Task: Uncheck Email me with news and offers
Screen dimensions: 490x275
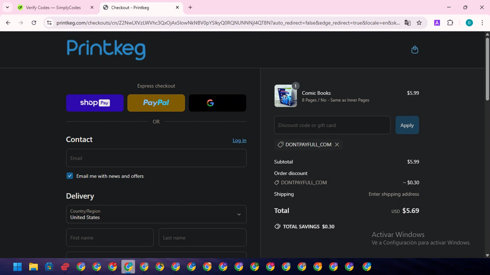Action: [x=70, y=176]
